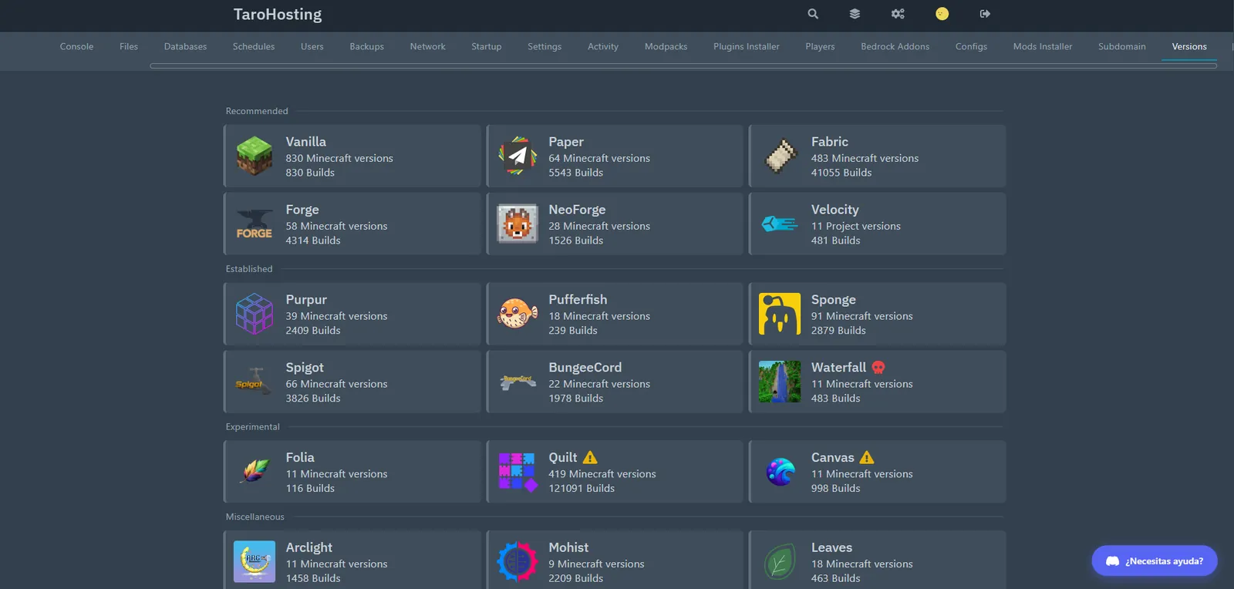Click the yellow account avatar
Image resolution: width=1234 pixels, height=589 pixels.
click(942, 14)
